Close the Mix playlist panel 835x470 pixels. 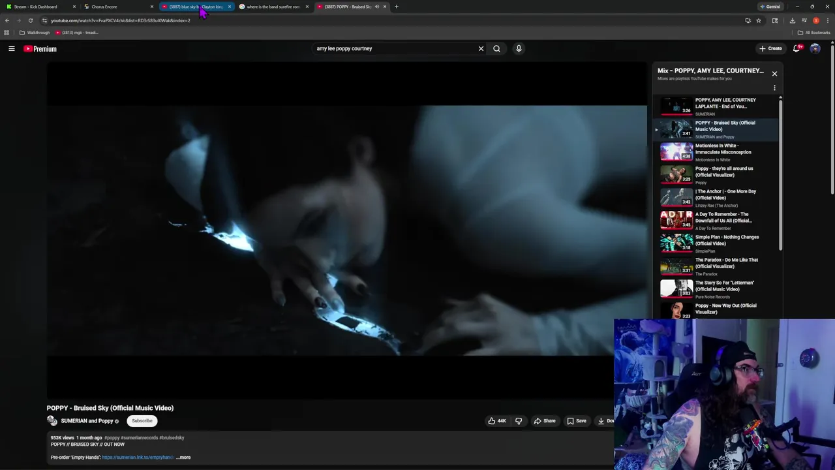(x=774, y=74)
